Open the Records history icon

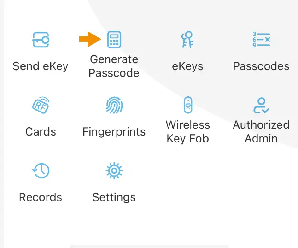coord(41,171)
